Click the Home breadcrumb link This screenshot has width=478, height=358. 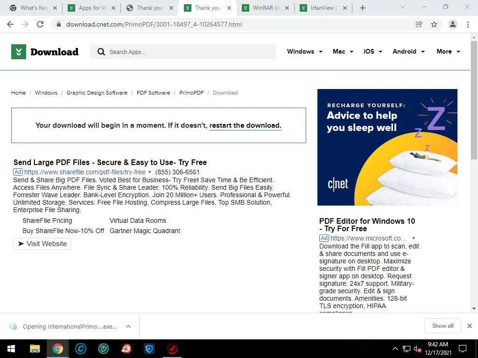pyautogui.click(x=18, y=93)
